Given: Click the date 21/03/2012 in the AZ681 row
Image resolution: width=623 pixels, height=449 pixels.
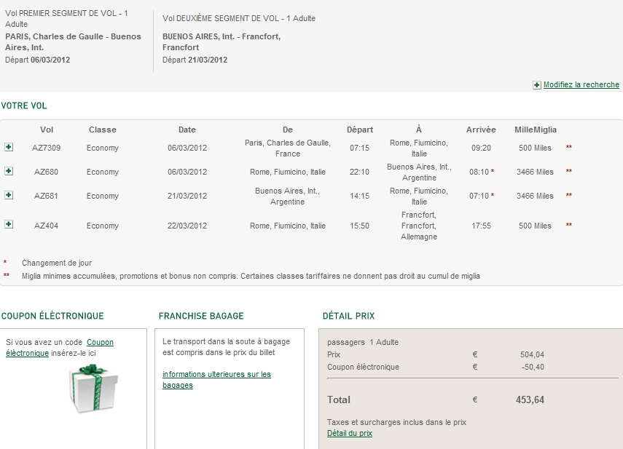Looking at the screenshot, I should [x=187, y=196].
